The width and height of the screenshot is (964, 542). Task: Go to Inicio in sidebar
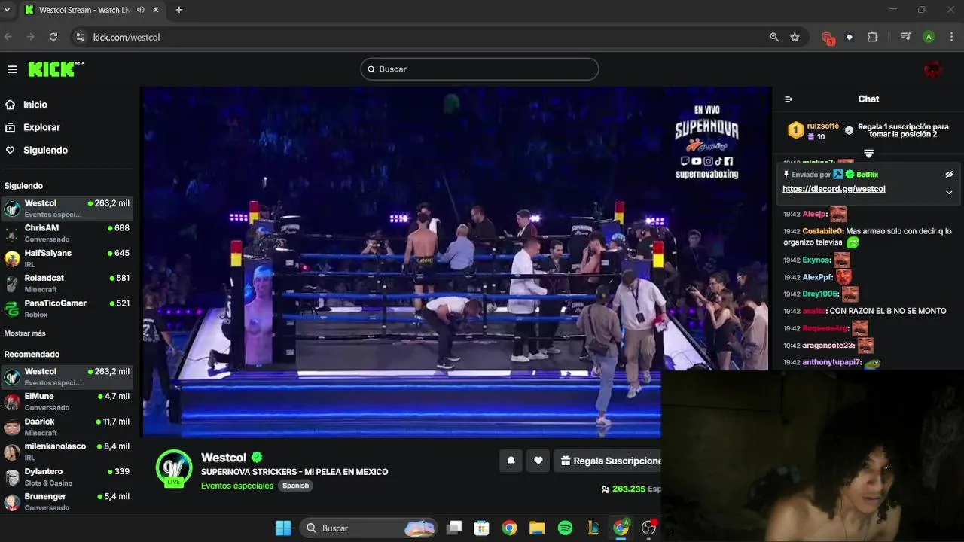point(35,105)
